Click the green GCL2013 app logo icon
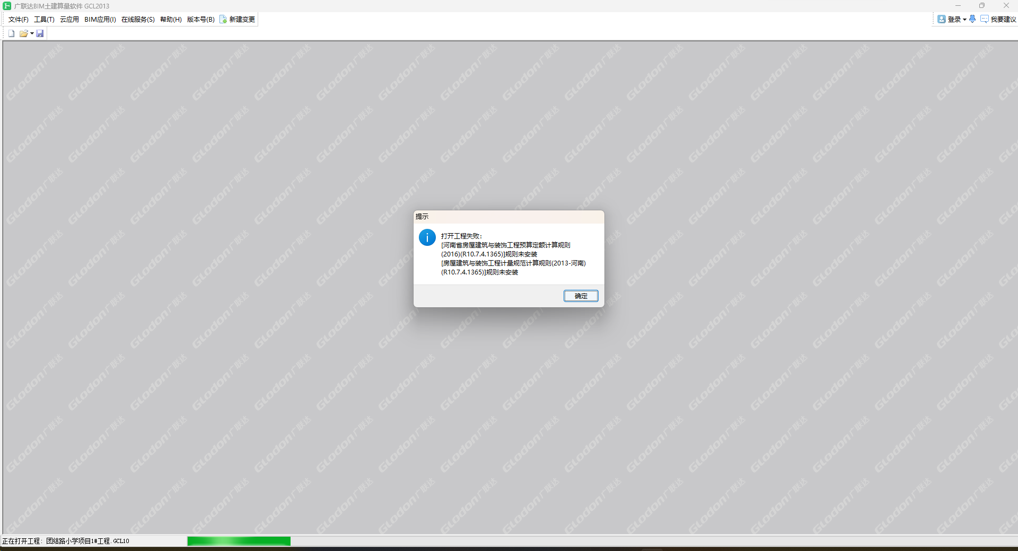 7,6
